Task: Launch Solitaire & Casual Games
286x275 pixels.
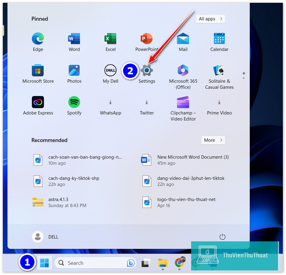Action: coord(219,77)
